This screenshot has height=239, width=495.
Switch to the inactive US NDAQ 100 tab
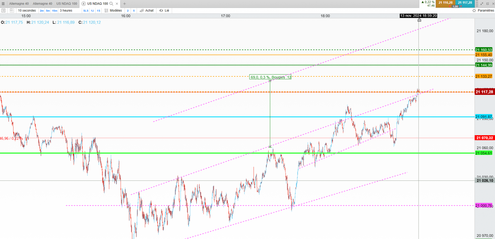click(x=67, y=4)
